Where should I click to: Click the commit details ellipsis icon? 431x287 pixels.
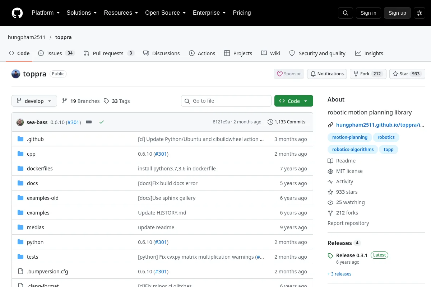pos(89,122)
